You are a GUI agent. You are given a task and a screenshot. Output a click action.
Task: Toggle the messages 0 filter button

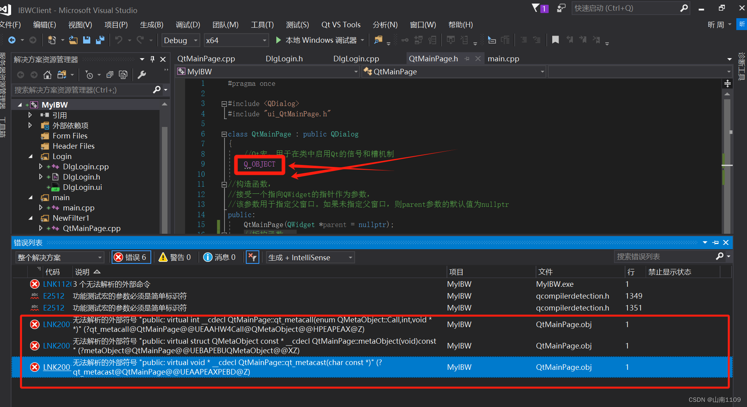pyautogui.click(x=219, y=257)
